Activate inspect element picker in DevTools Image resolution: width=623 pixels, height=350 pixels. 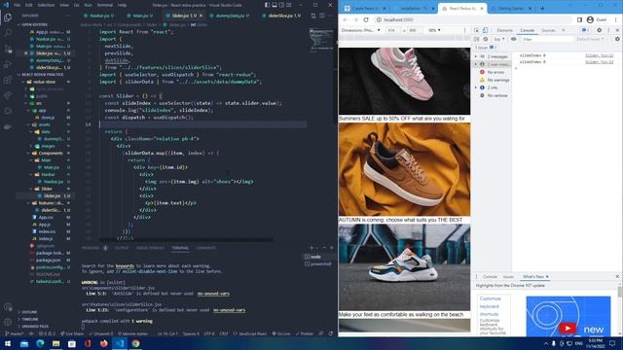click(476, 30)
